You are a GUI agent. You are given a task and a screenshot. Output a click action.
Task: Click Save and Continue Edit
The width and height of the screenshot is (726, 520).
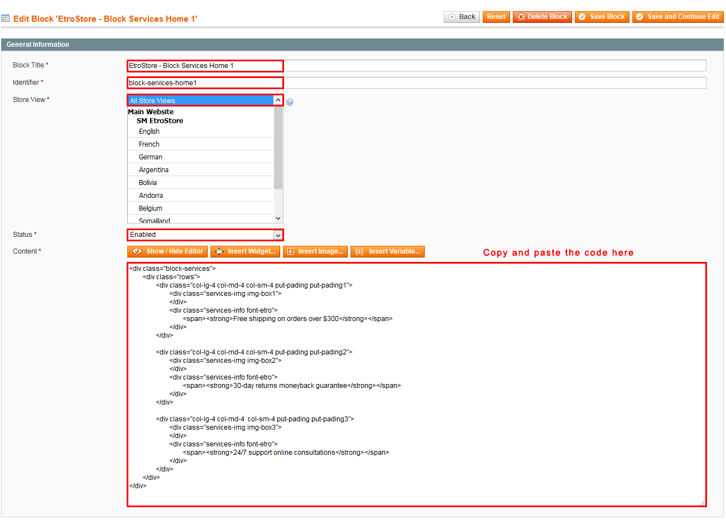pyautogui.click(x=677, y=17)
